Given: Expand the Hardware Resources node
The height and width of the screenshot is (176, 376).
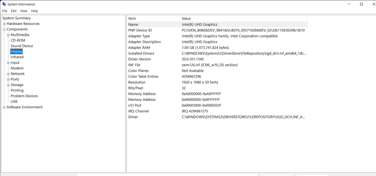Looking at the screenshot, I should coord(4,24).
